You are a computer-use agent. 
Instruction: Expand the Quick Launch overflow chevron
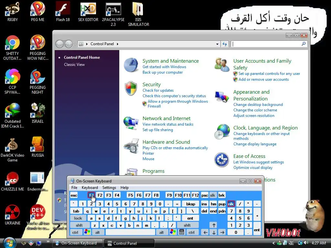click(x=48, y=242)
